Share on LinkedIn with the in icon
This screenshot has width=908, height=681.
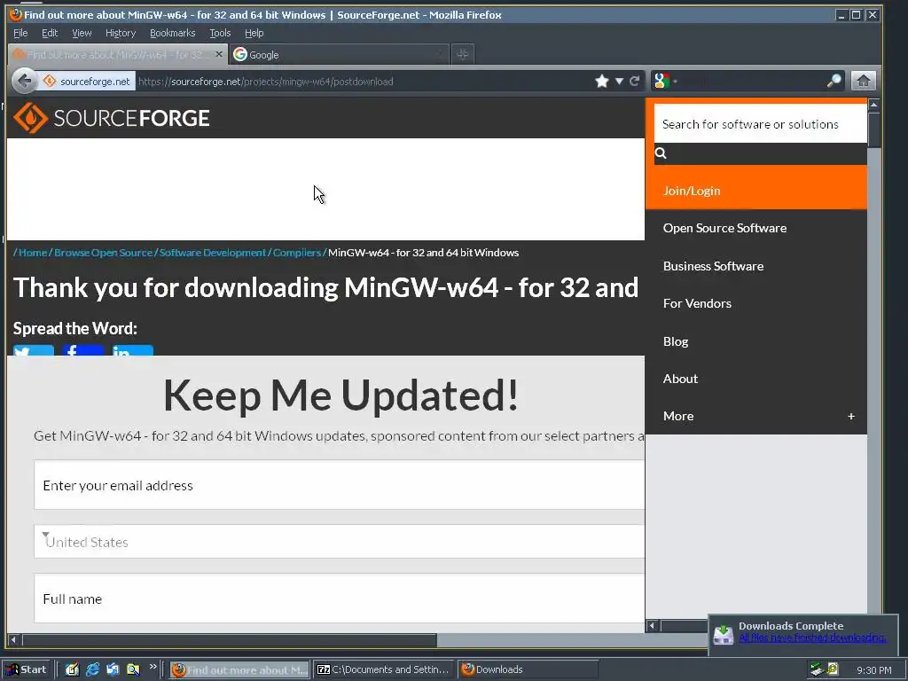pos(133,350)
